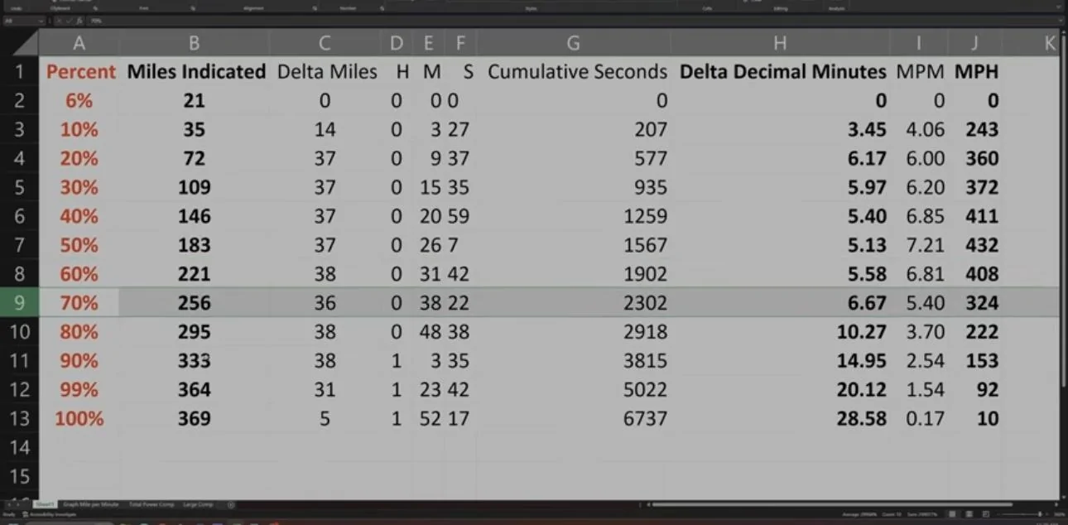Image resolution: width=1068 pixels, height=525 pixels.
Task: Click the Insert Function fx icon
Action: pos(79,20)
